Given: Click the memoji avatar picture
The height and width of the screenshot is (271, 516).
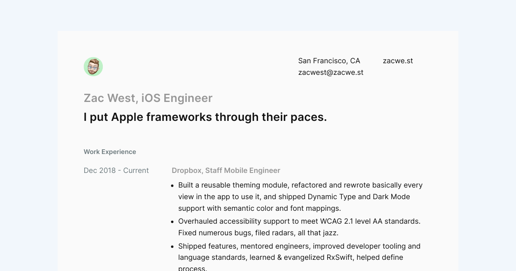Looking at the screenshot, I should pyautogui.click(x=93, y=67).
